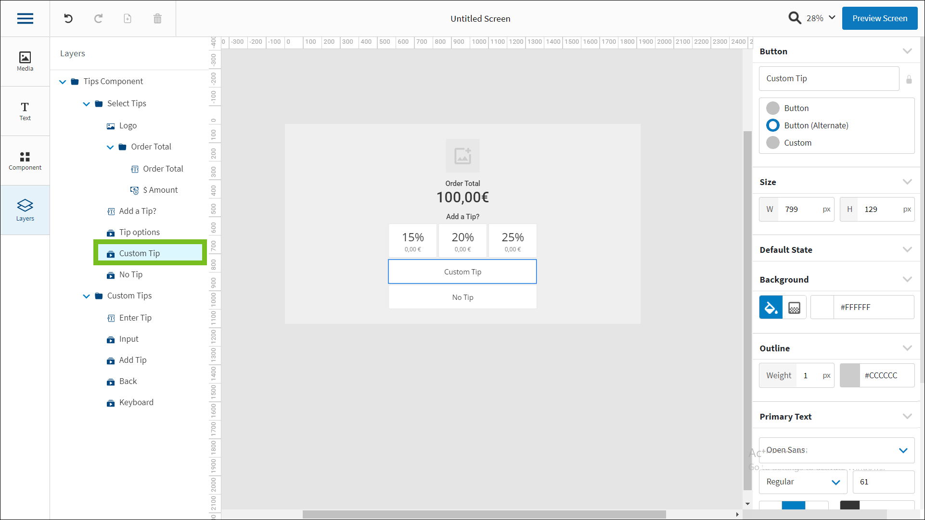The height and width of the screenshot is (520, 925).
Task: Click the trash delete icon
Action: pyautogui.click(x=157, y=19)
